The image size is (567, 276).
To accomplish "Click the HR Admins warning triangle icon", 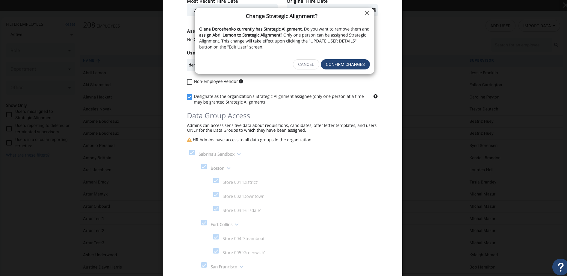I will click(189, 140).
